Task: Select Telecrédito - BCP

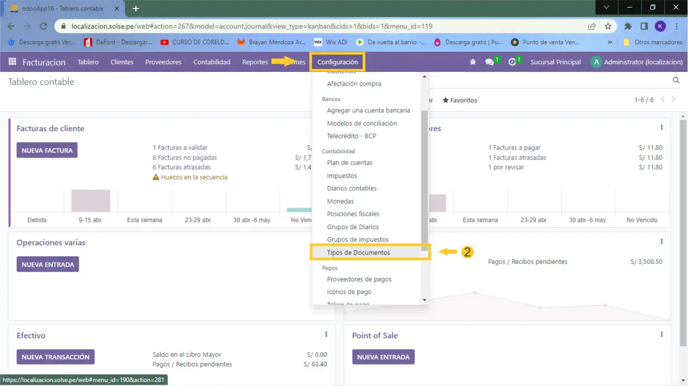Action: (352, 136)
